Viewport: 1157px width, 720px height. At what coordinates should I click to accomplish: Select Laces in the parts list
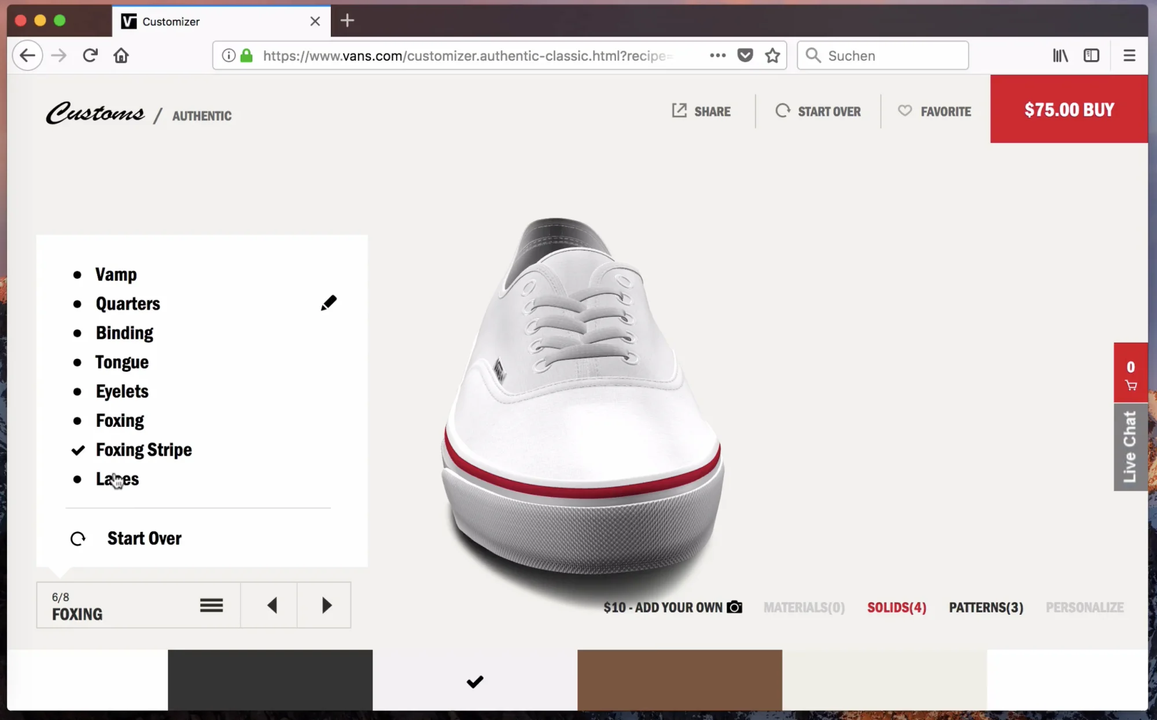[117, 479]
